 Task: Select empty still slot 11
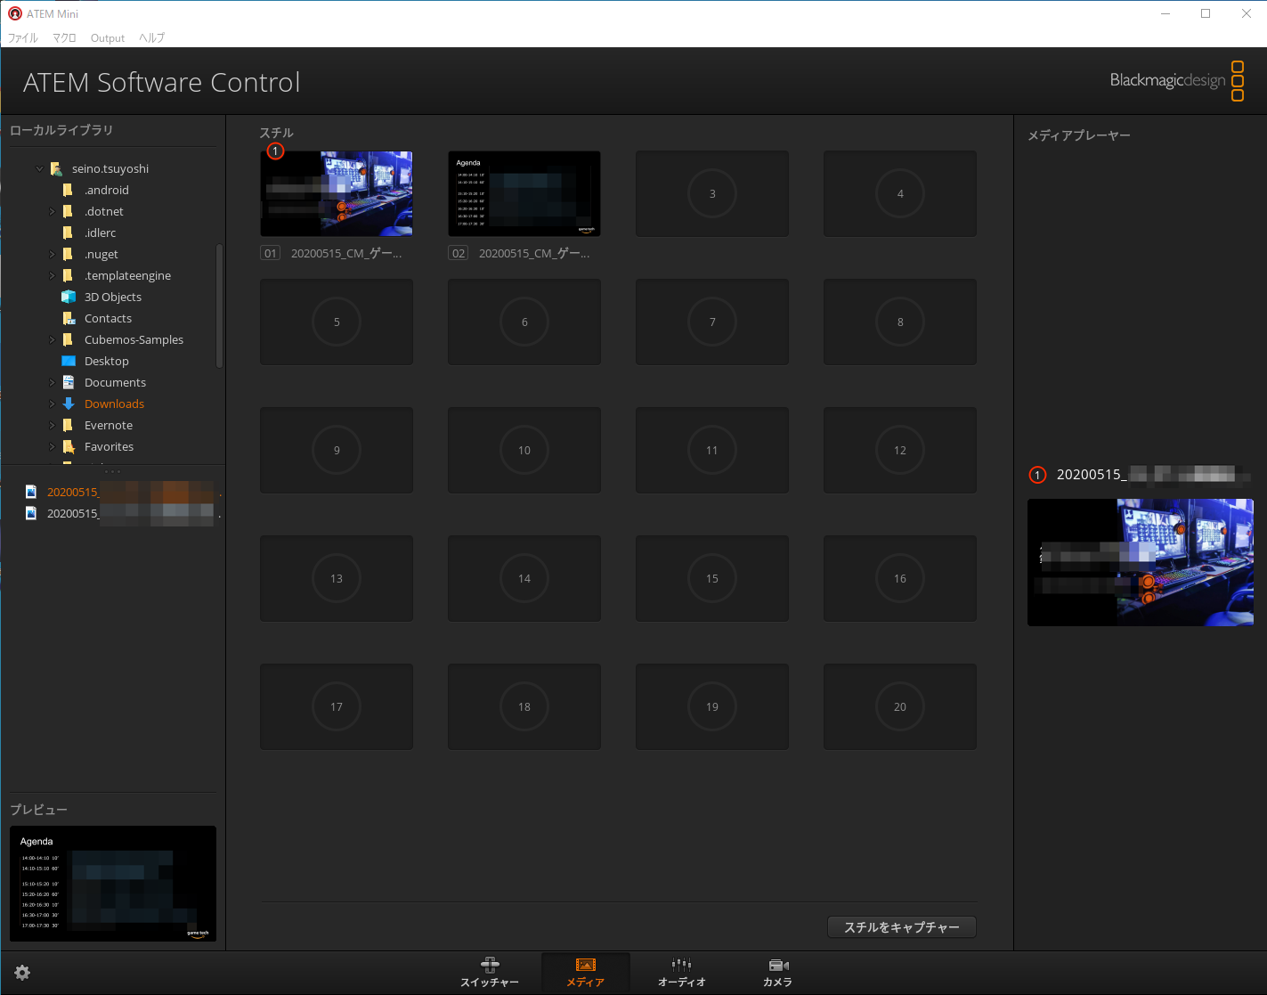click(712, 450)
